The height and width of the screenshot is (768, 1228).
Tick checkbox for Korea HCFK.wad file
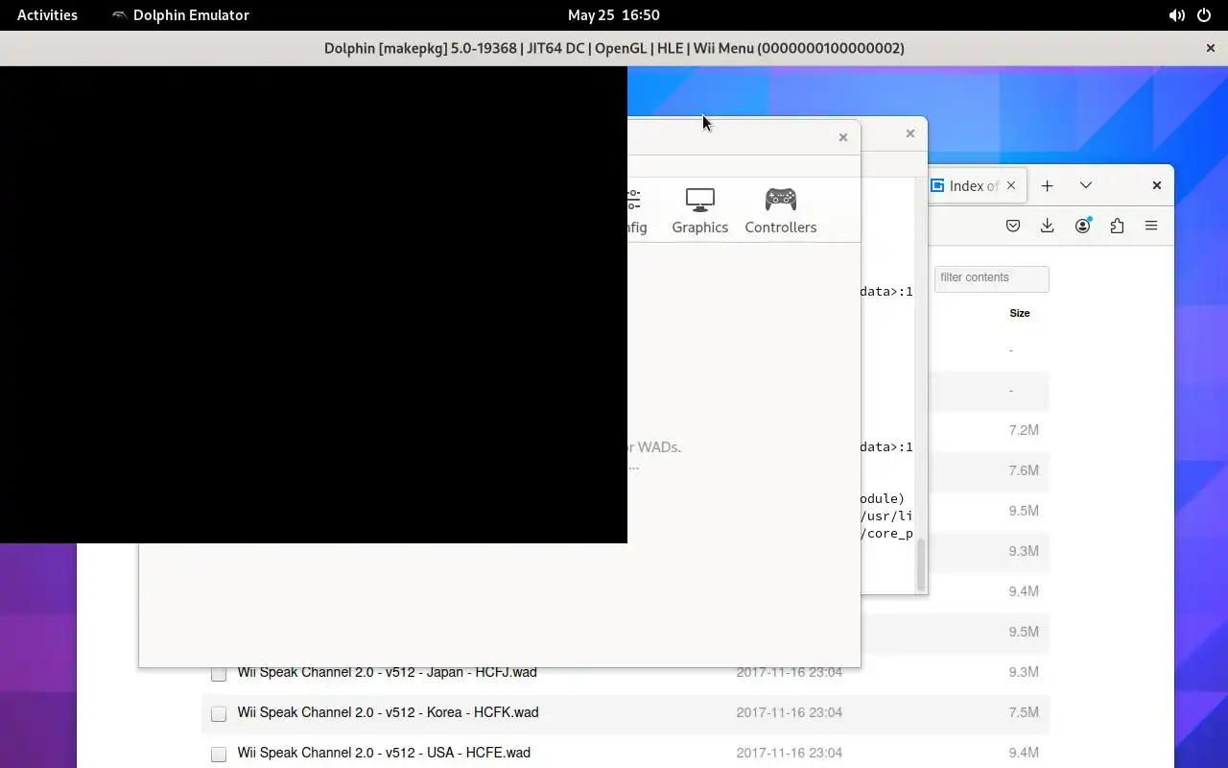(219, 714)
